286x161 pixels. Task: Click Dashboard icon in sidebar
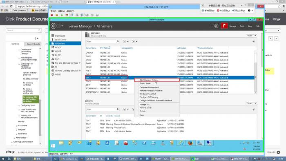click(x=53, y=36)
